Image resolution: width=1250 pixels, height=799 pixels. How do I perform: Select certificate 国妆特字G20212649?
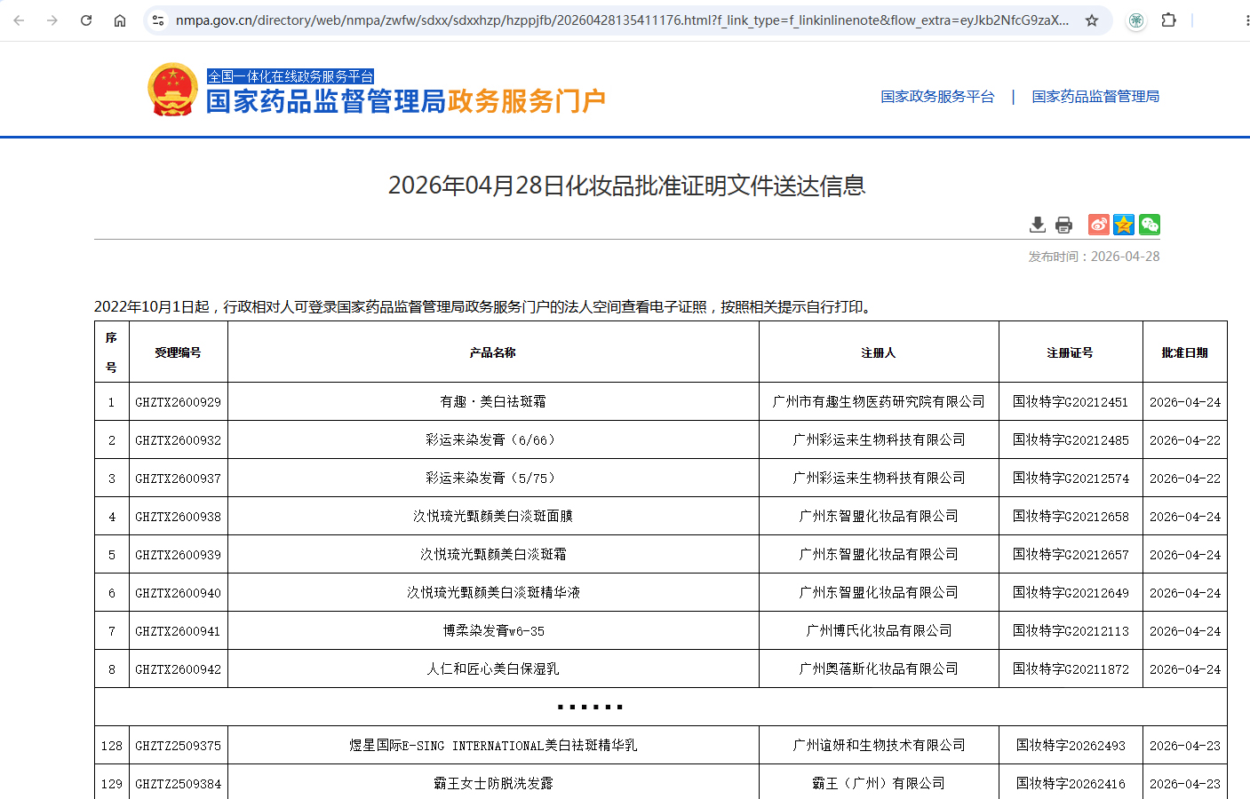pyautogui.click(x=1071, y=593)
